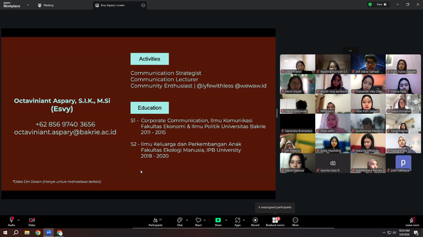
Task: Open the volume icon in the system tray
Action: tap(394, 232)
